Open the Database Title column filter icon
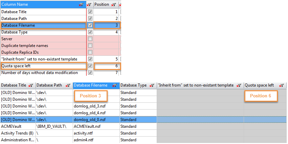The width and height of the screenshot is (288, 144). 31,86
